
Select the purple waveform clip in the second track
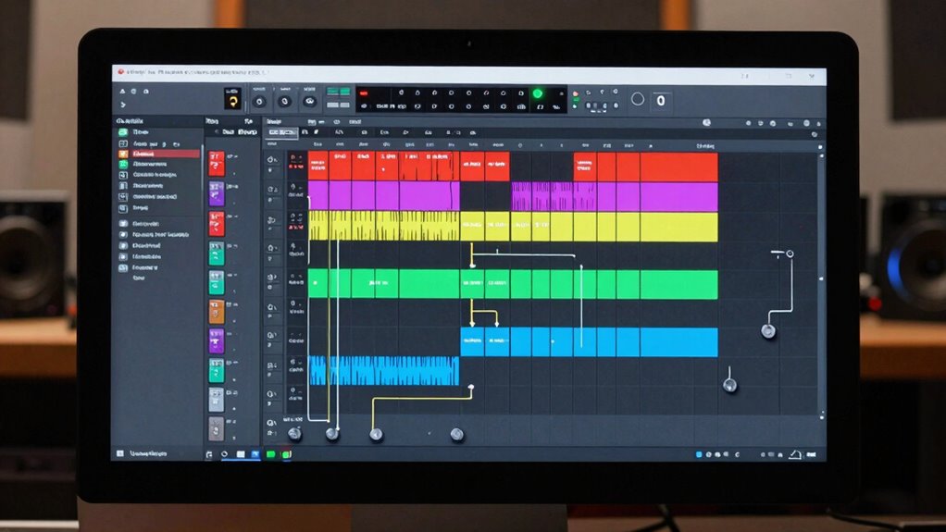(x=554, y=196)
